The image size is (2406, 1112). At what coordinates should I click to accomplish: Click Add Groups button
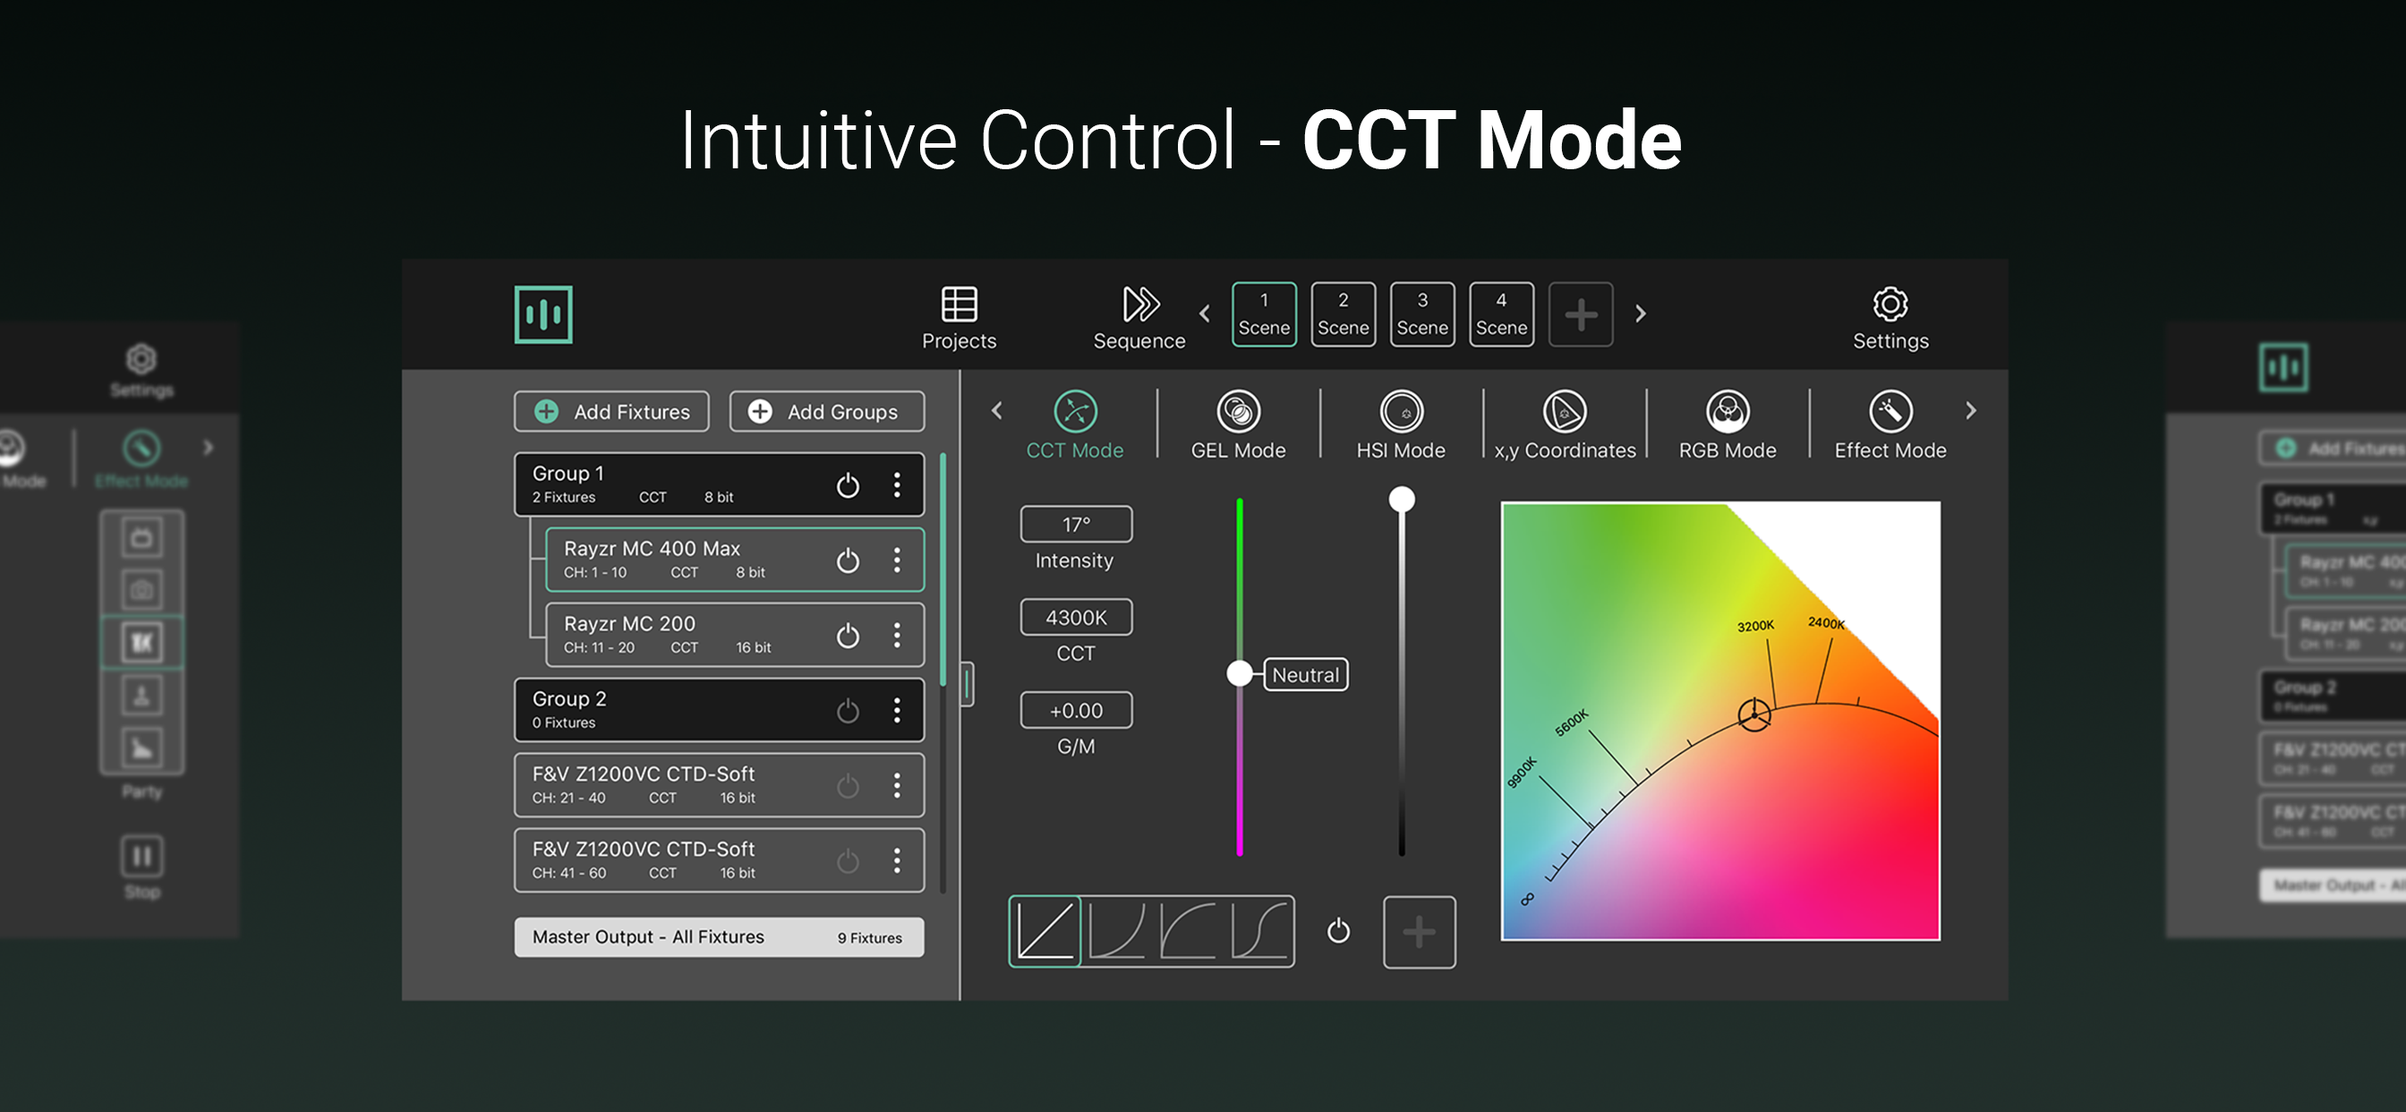[x=826, y=411]
